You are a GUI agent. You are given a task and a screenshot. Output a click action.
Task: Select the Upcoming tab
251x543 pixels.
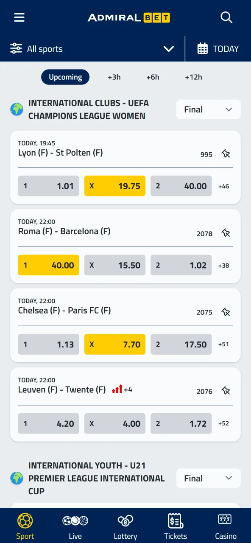pyautogui.click(x=65, y=77)
